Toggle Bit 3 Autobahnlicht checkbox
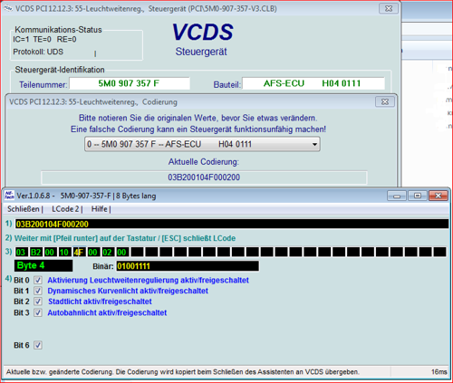Viewport: 453px width, 383px height. [38, 312]
